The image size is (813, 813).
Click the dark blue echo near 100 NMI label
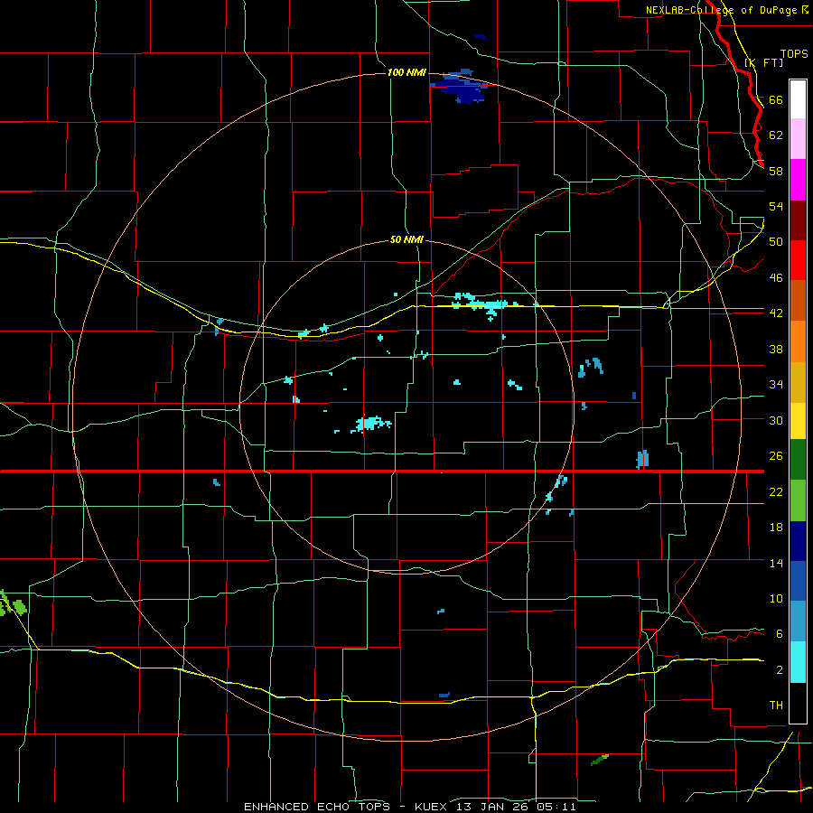(460, 87)
